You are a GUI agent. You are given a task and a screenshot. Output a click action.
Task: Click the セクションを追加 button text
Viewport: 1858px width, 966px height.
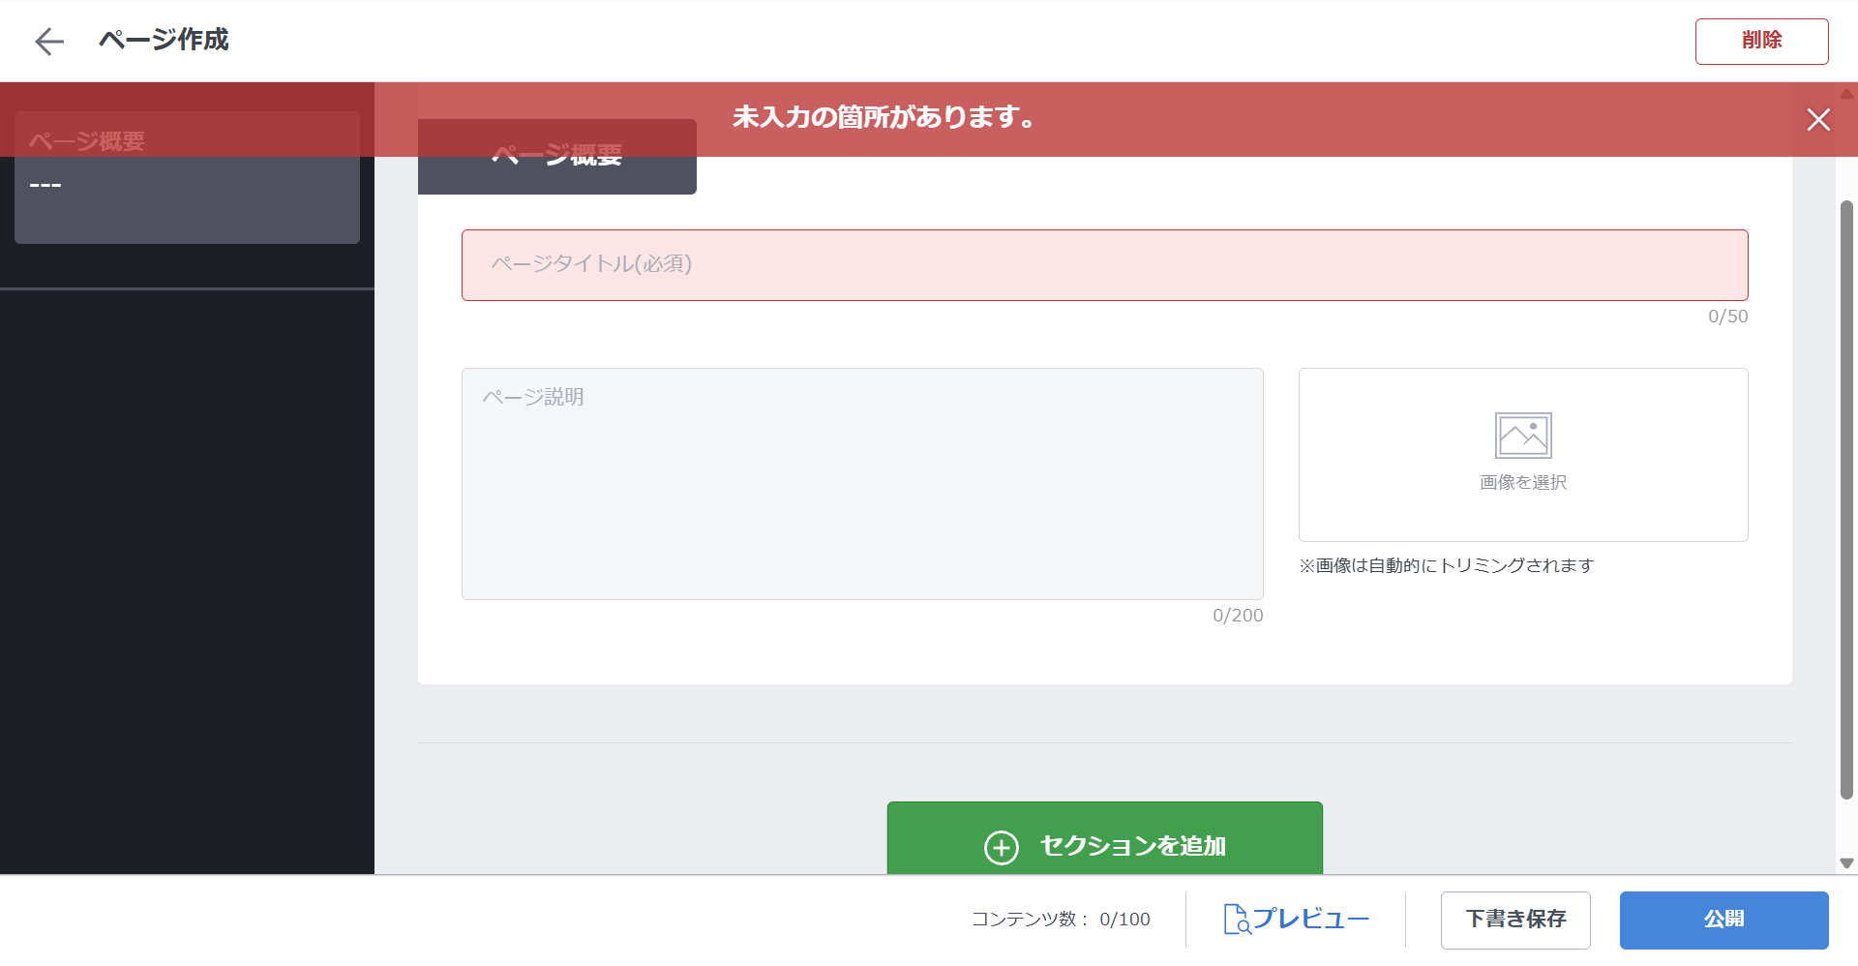1132,846
